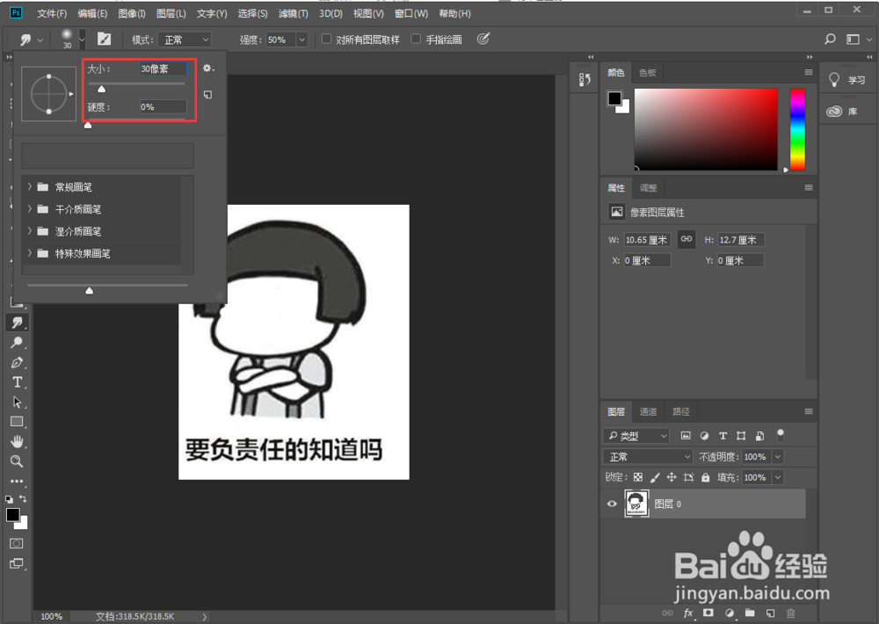
Task: Enable Finger Painting checkbox
Action: click(416, 39)
